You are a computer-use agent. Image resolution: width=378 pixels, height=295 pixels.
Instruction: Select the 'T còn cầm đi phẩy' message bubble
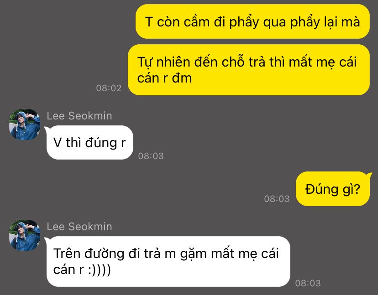pos(252,21)
